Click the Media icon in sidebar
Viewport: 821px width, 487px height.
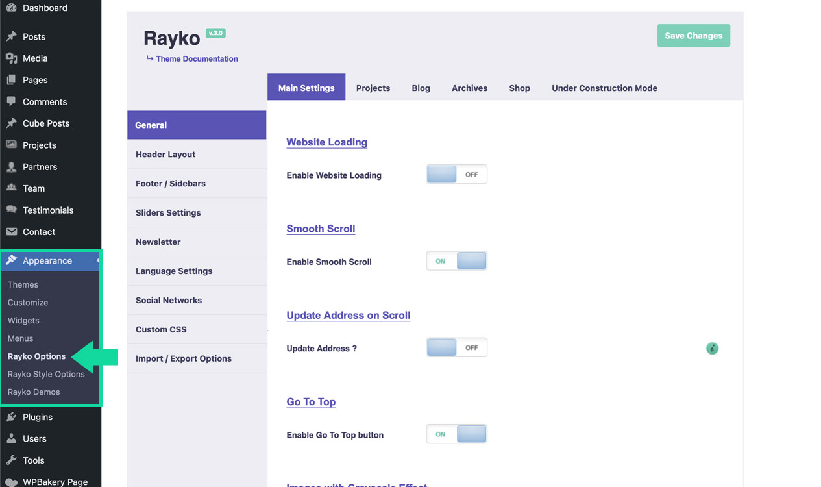click(x=11, y=58)
